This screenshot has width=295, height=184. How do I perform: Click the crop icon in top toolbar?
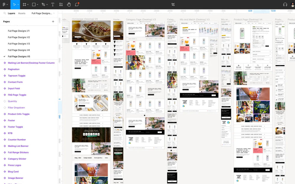[173, 5]
